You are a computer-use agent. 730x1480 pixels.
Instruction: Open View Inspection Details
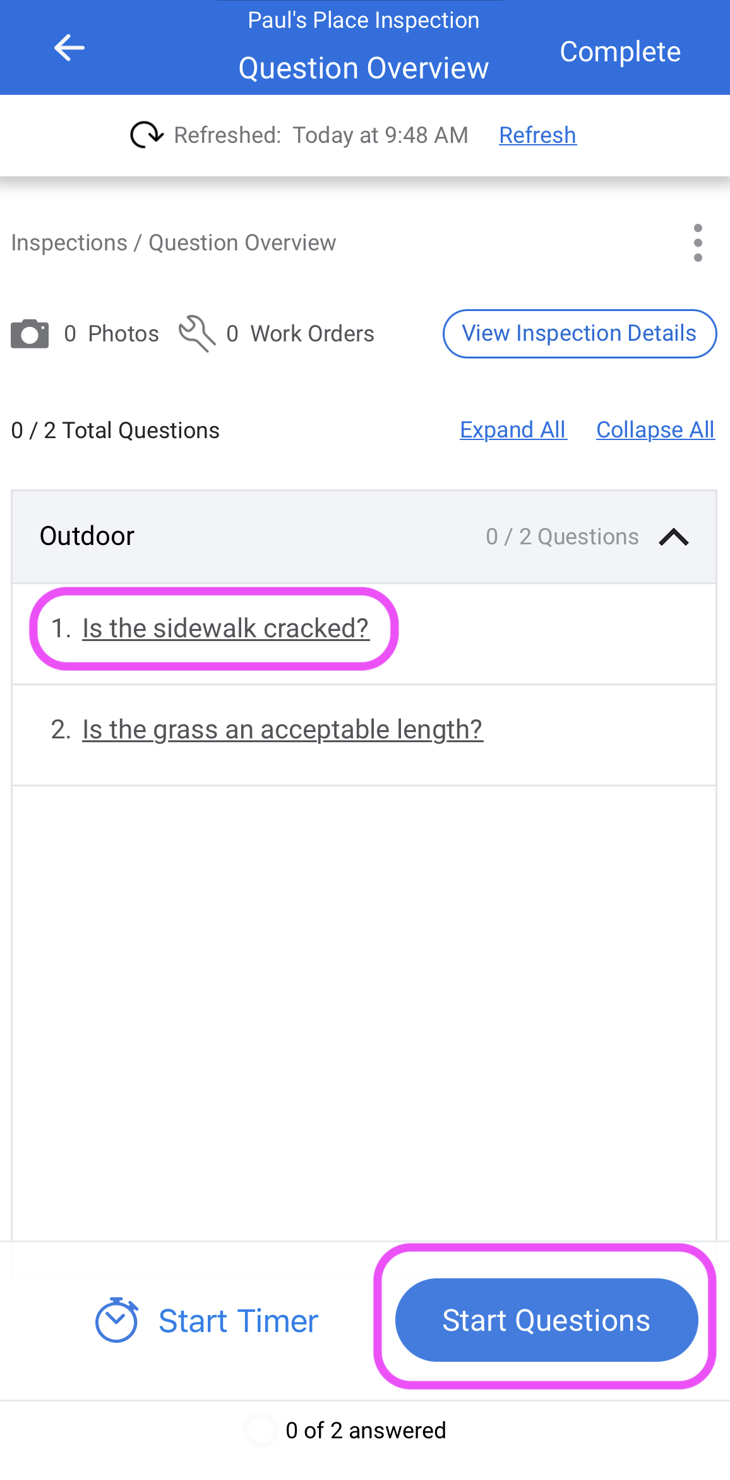coord(579,333)
